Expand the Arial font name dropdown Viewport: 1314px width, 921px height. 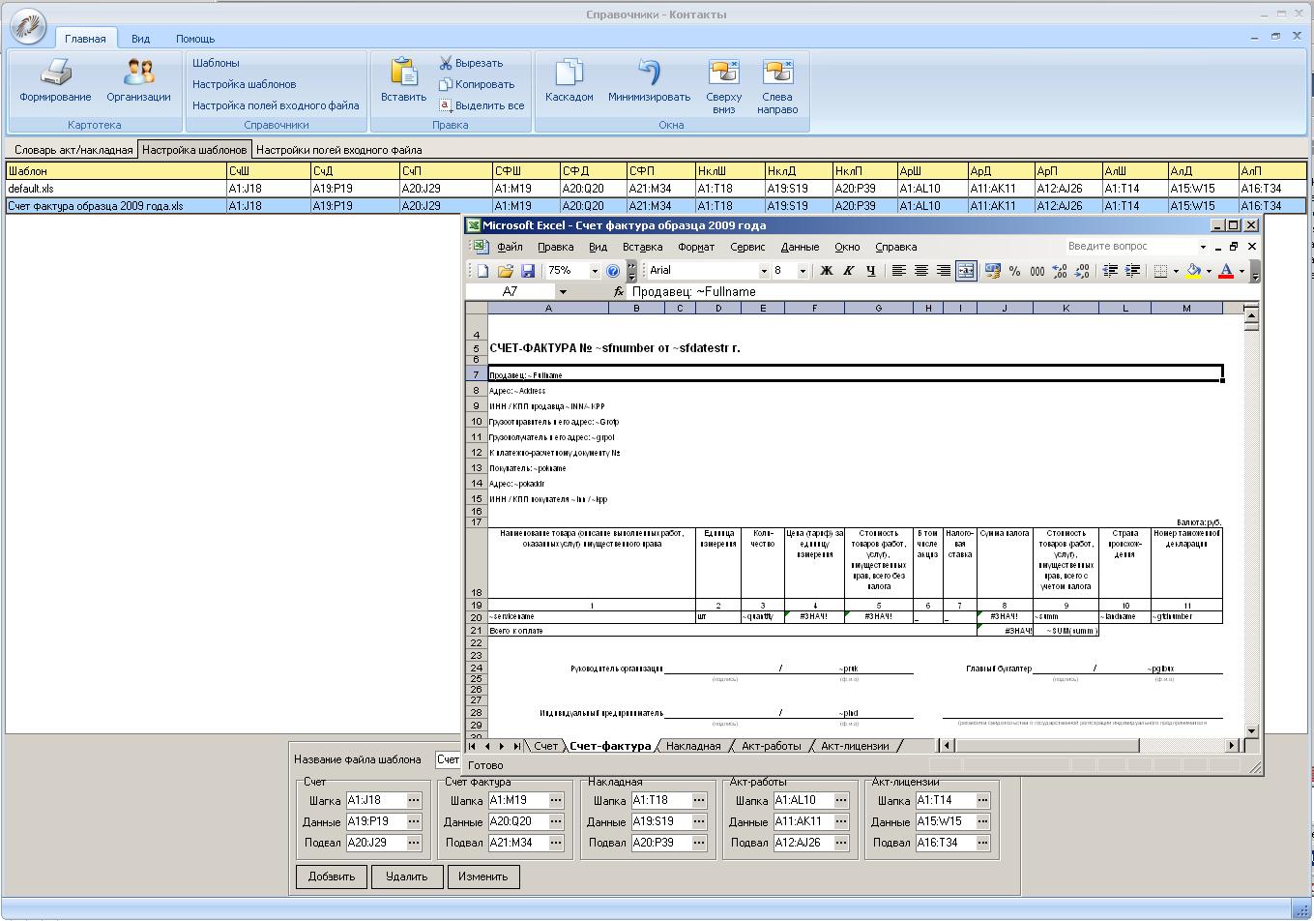[763, 271]
